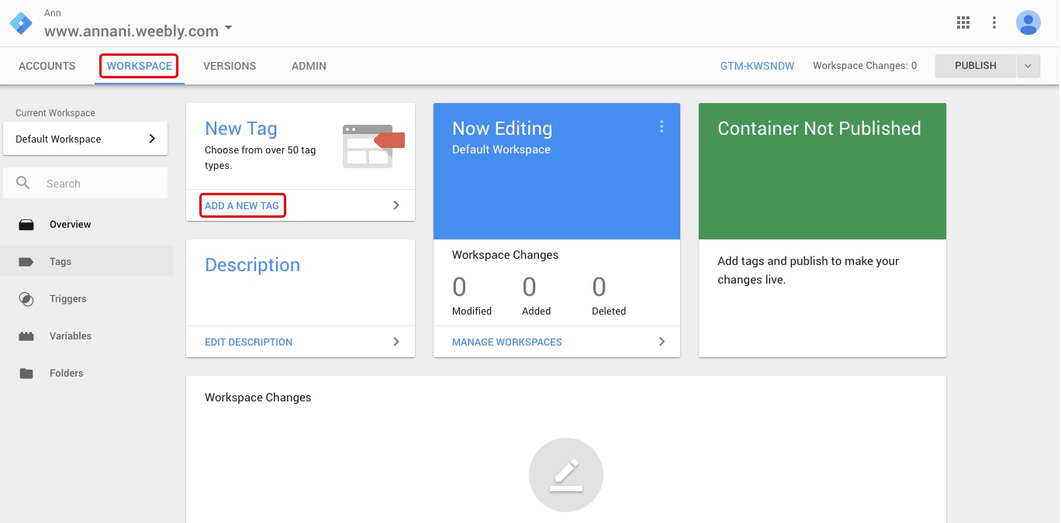Click the user account avatar
The width and height of the screenshot is (1061, 523).
[1028, 22]
